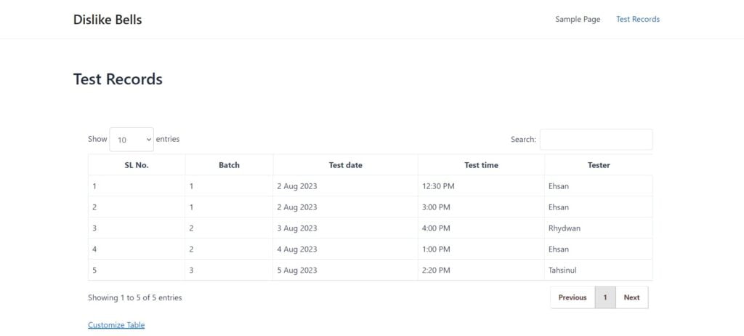This screenshot has height=336, width=744.
Task: Go to the Previous page
Action: tap(573, 297)
